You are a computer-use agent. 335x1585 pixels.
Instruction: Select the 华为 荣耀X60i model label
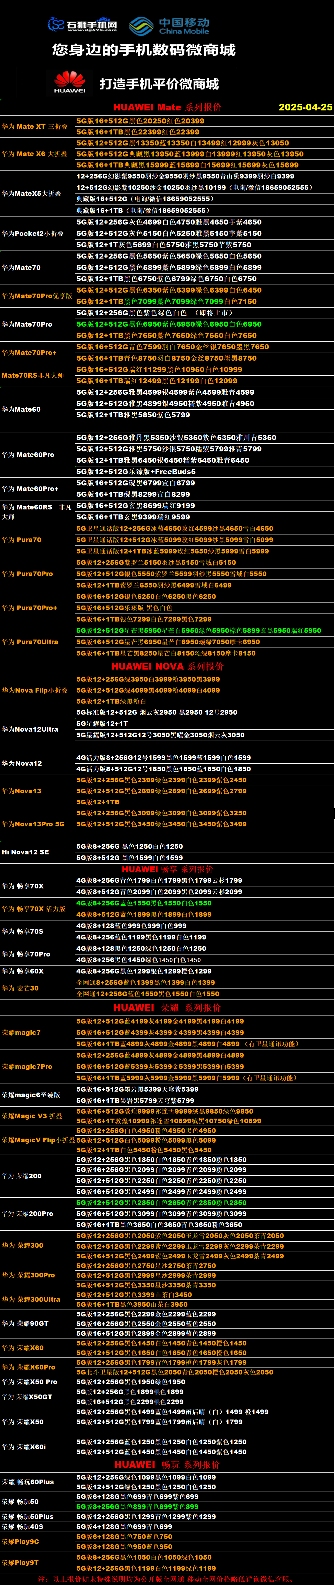tap(24, 1447)
